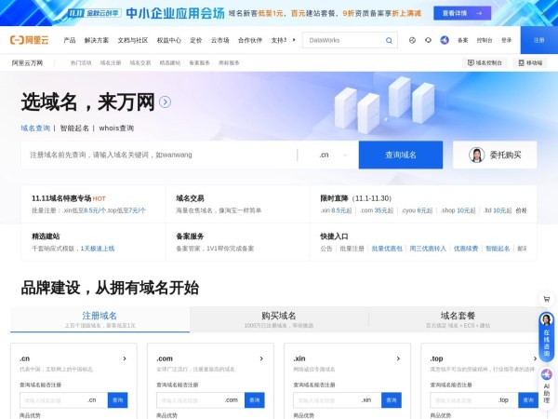
Task: Open the shopping cart floating icon
Action: tap(546, 300)
